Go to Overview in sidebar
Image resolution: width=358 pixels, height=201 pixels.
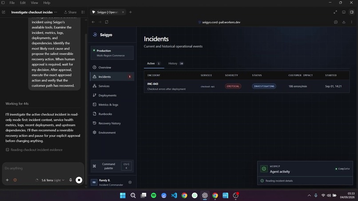[112, 67]
